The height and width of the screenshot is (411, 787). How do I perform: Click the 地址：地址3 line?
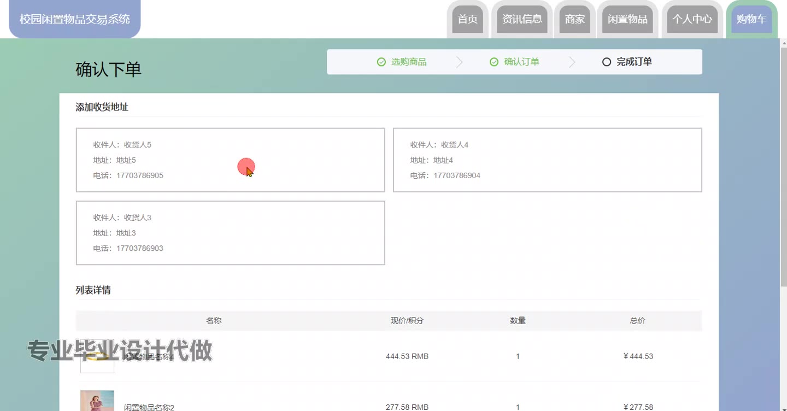point(115,233)
